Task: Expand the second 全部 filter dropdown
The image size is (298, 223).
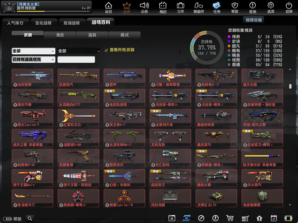Action: coord(79,51)
